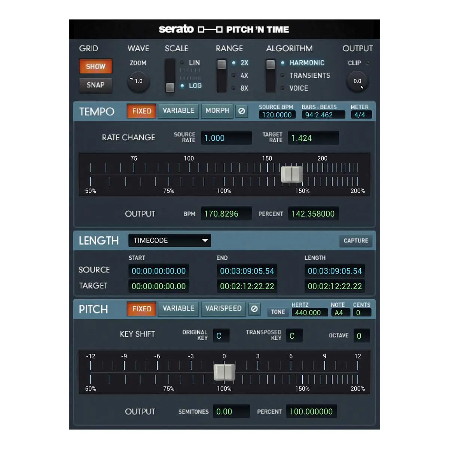Adjust the CLIP knob in Output section
The image size is (449, 449).
pos(357,81)
